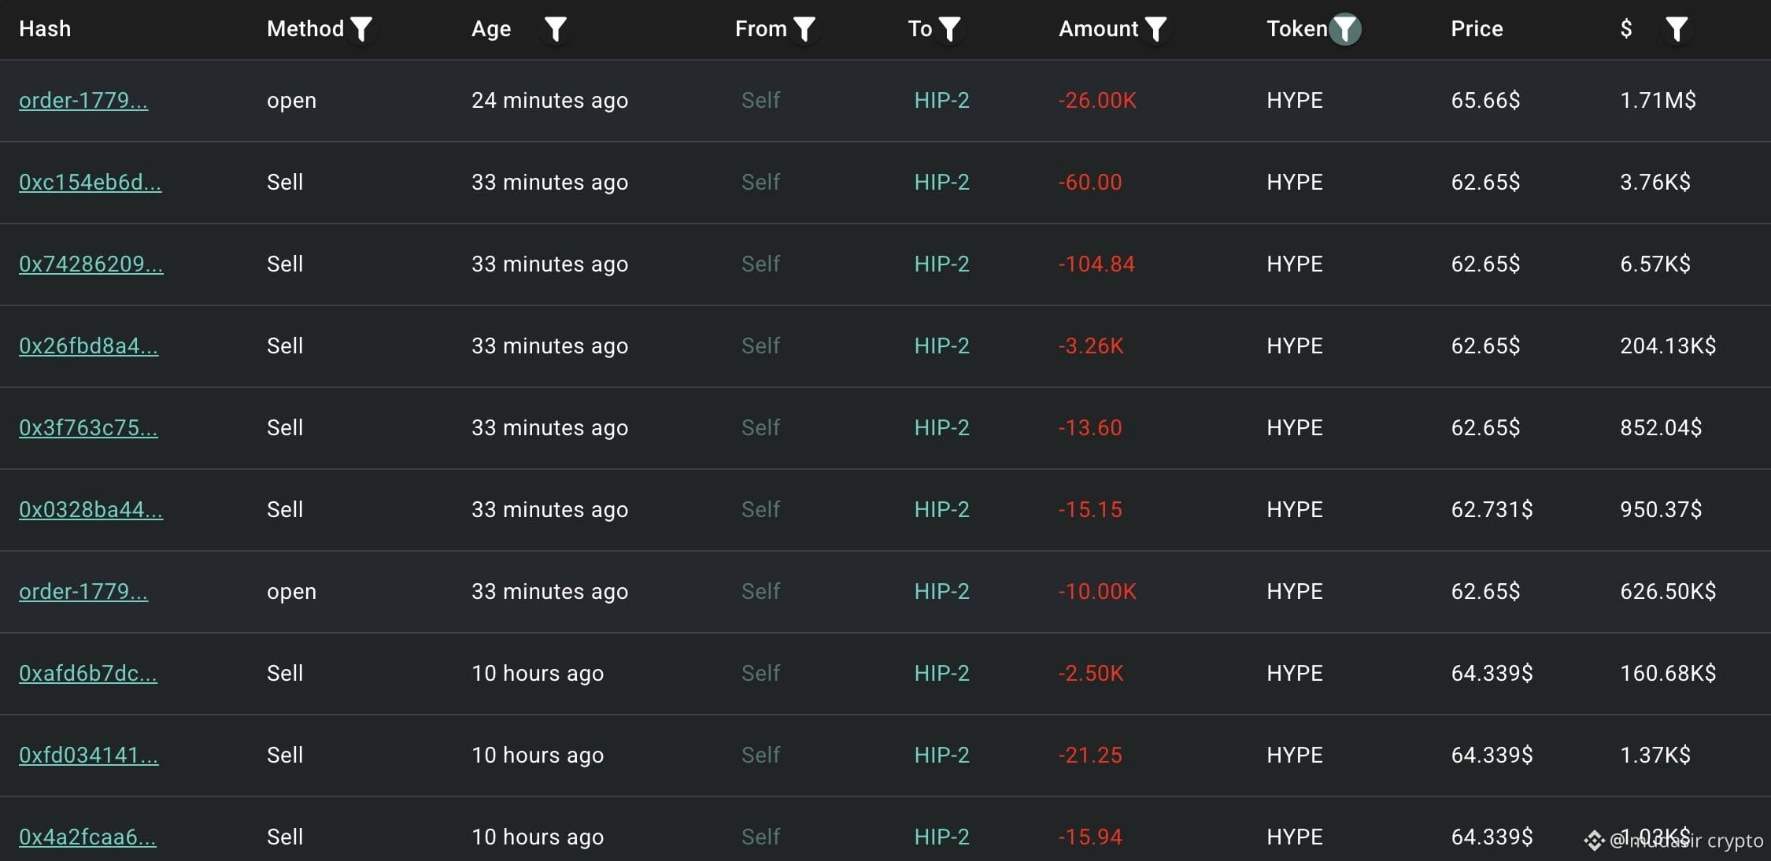Screen dimensions: 1771x861
Task: Open the To column filter icon
Action: pyautogui.click(x=950, y=29)
